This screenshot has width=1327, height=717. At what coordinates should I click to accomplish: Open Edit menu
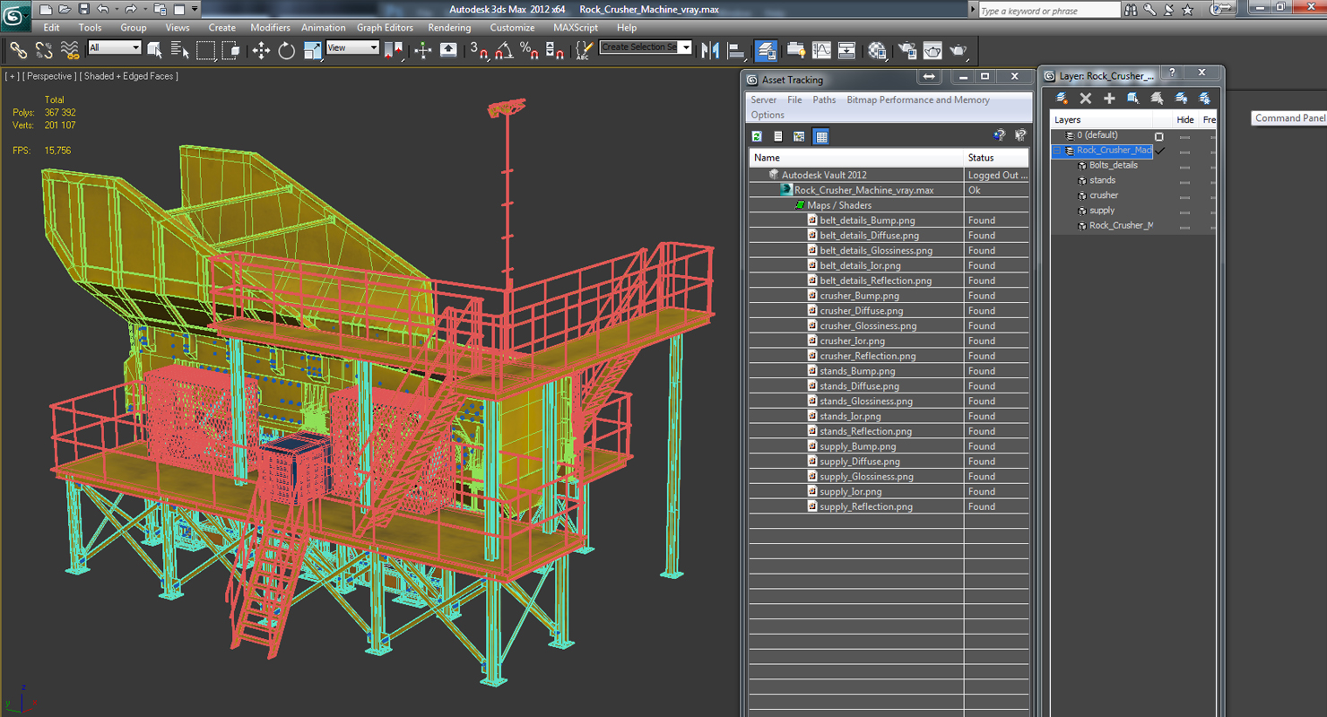(51, 28)
